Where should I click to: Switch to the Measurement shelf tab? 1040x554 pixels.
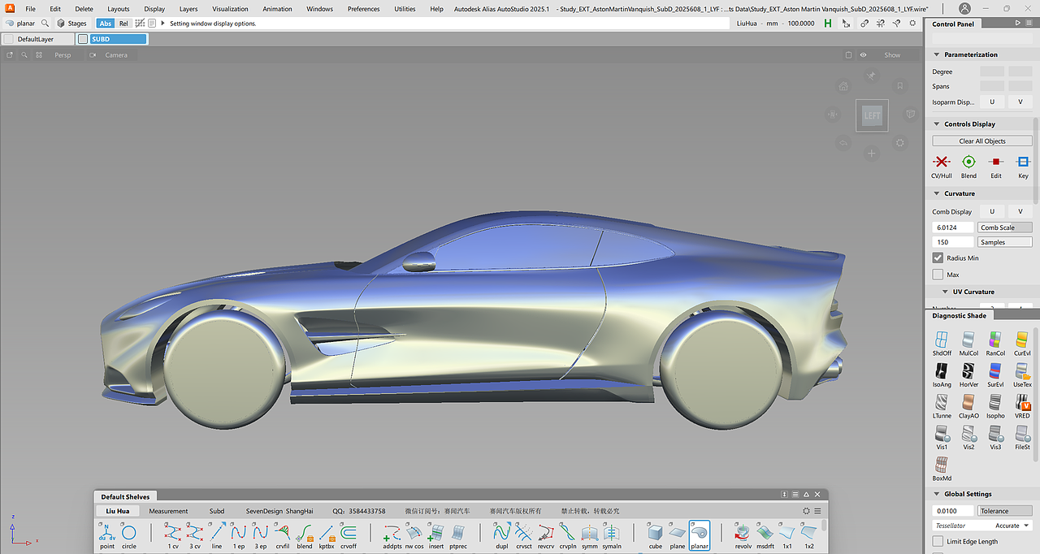[x=168, y=511]
